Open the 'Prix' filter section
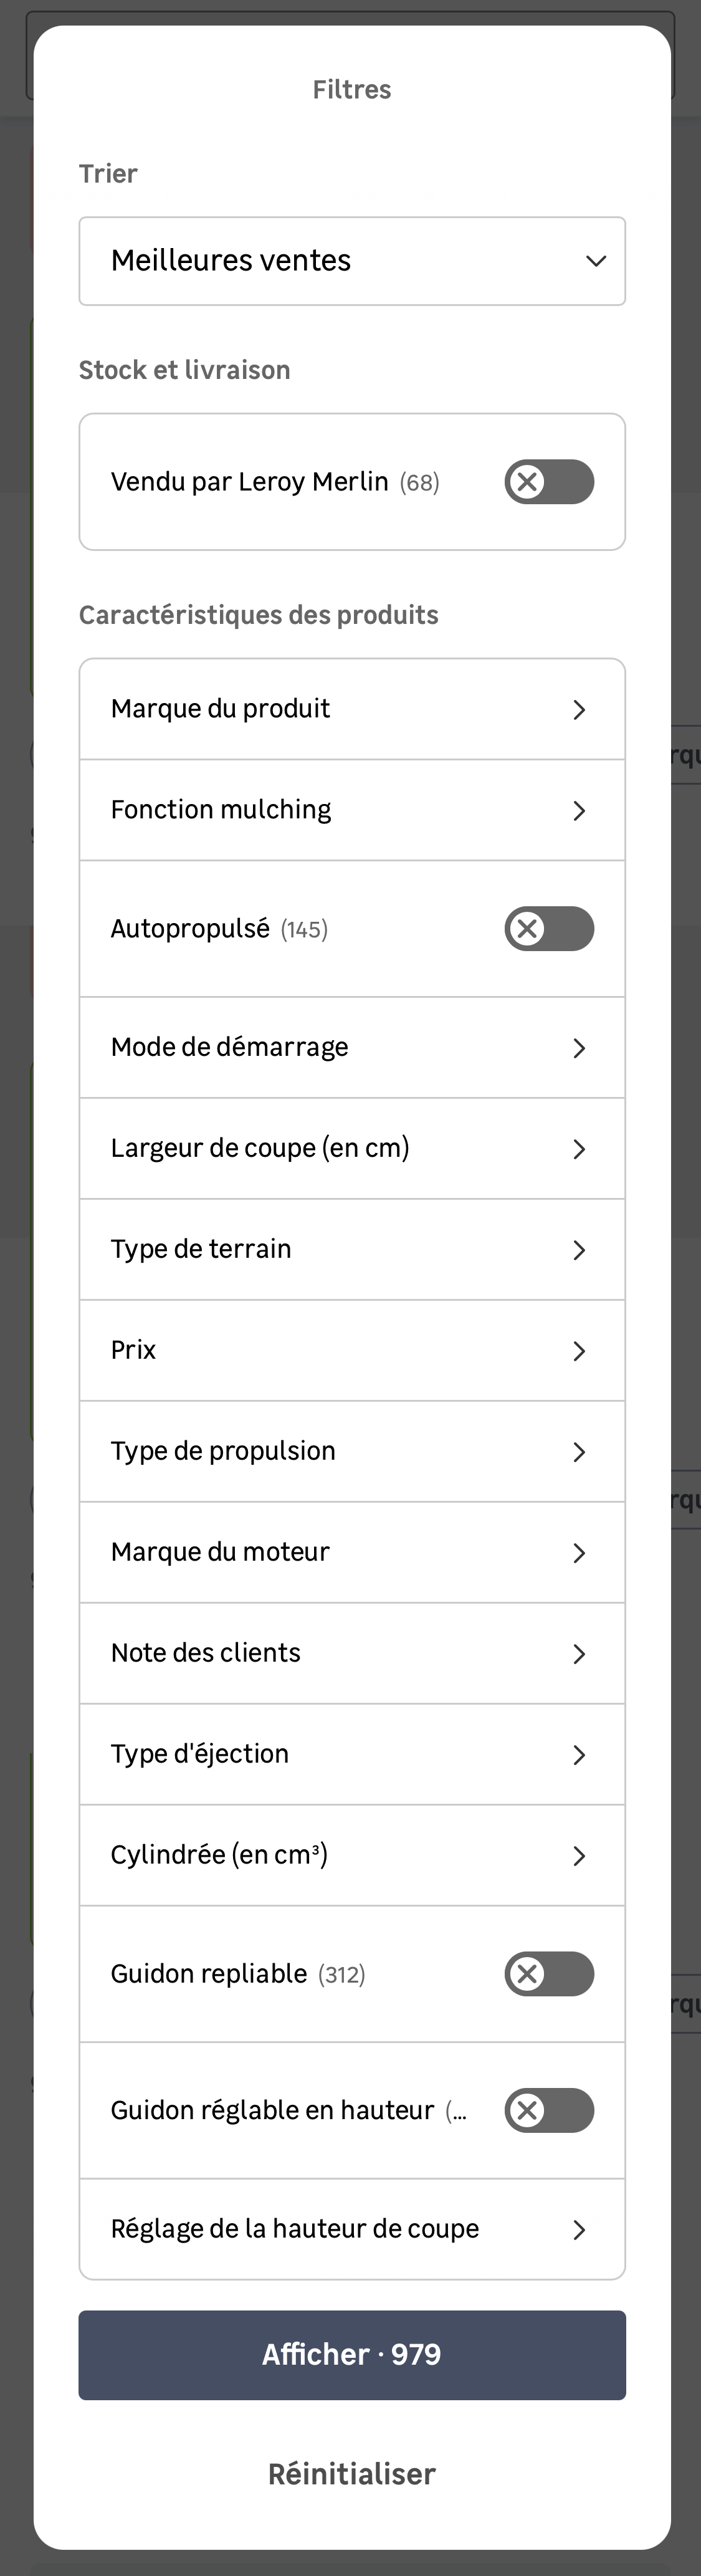Screen dimensions: 701x2576 click(352, 1350)
